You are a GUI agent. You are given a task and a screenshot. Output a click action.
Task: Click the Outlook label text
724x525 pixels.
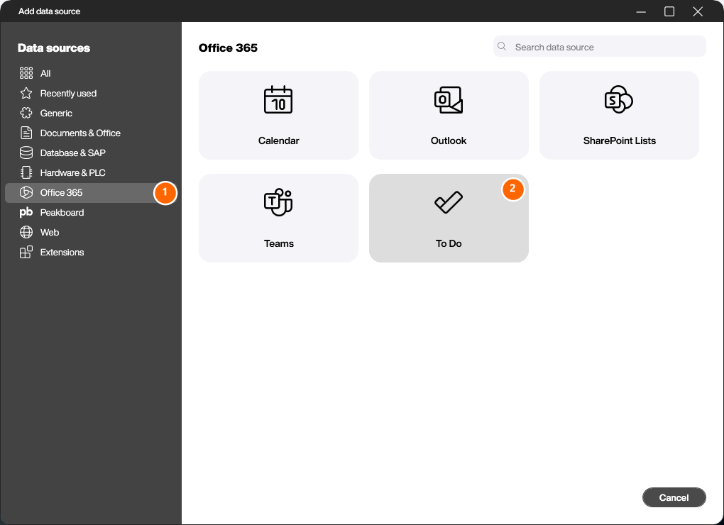click(449, 140)
